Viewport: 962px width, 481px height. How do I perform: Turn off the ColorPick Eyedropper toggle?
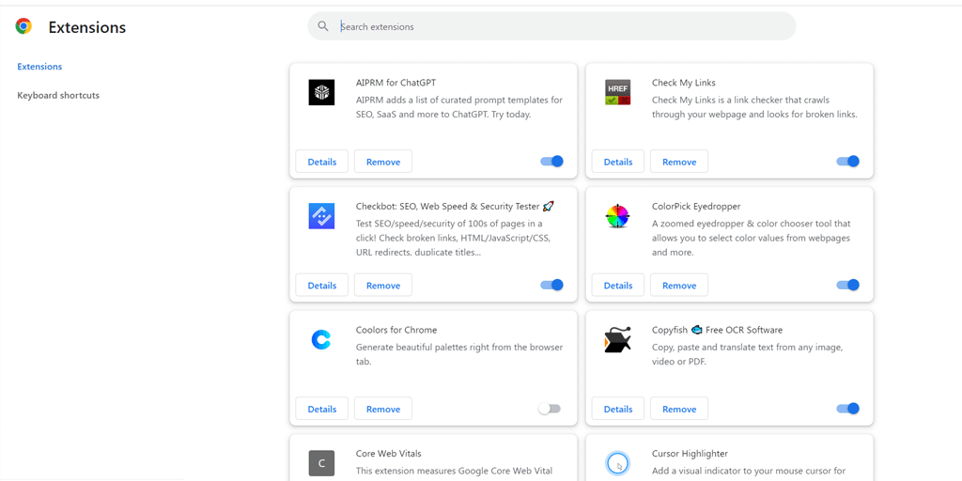847,286
